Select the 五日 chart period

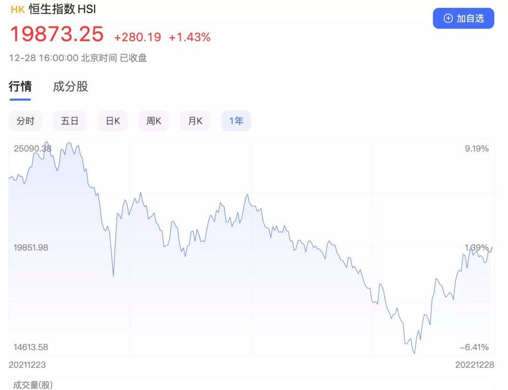[70, 121]
